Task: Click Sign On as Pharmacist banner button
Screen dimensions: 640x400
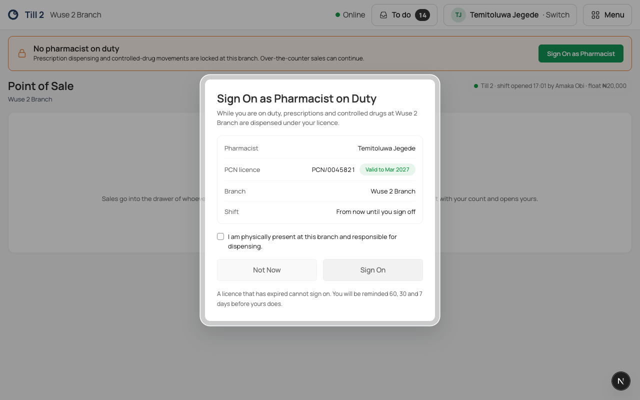Action: [581, 53]
